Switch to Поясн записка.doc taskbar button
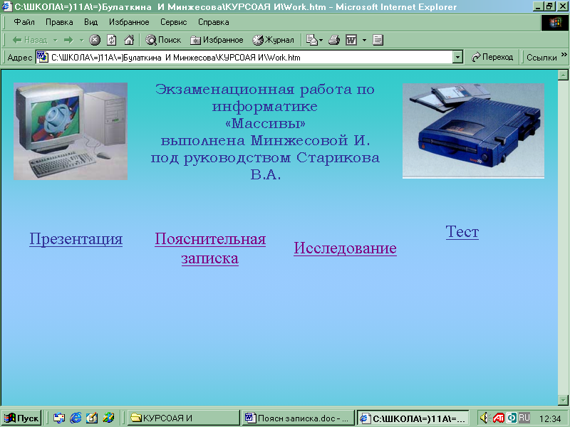This screenshot has height=427, width=570. point(298,418)
